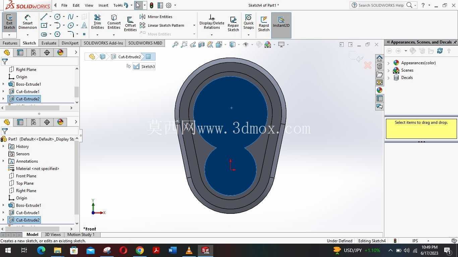This screenshot has height=257, width=458.
Task: Open Word from the taskbar
Action: [172, 250]
